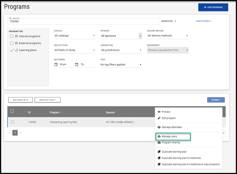Click Hide Filters link

203,21
